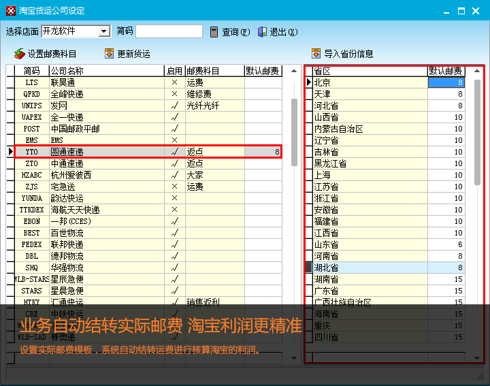
Task: Click the app logo in title bar
Action: point(11,11)
